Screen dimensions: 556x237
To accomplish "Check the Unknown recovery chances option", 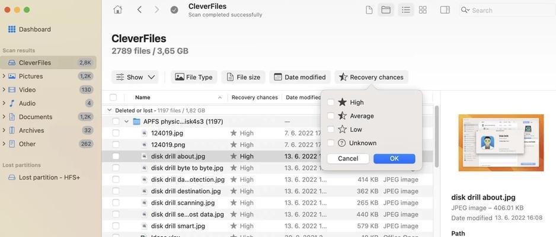I will pos(331,143).
